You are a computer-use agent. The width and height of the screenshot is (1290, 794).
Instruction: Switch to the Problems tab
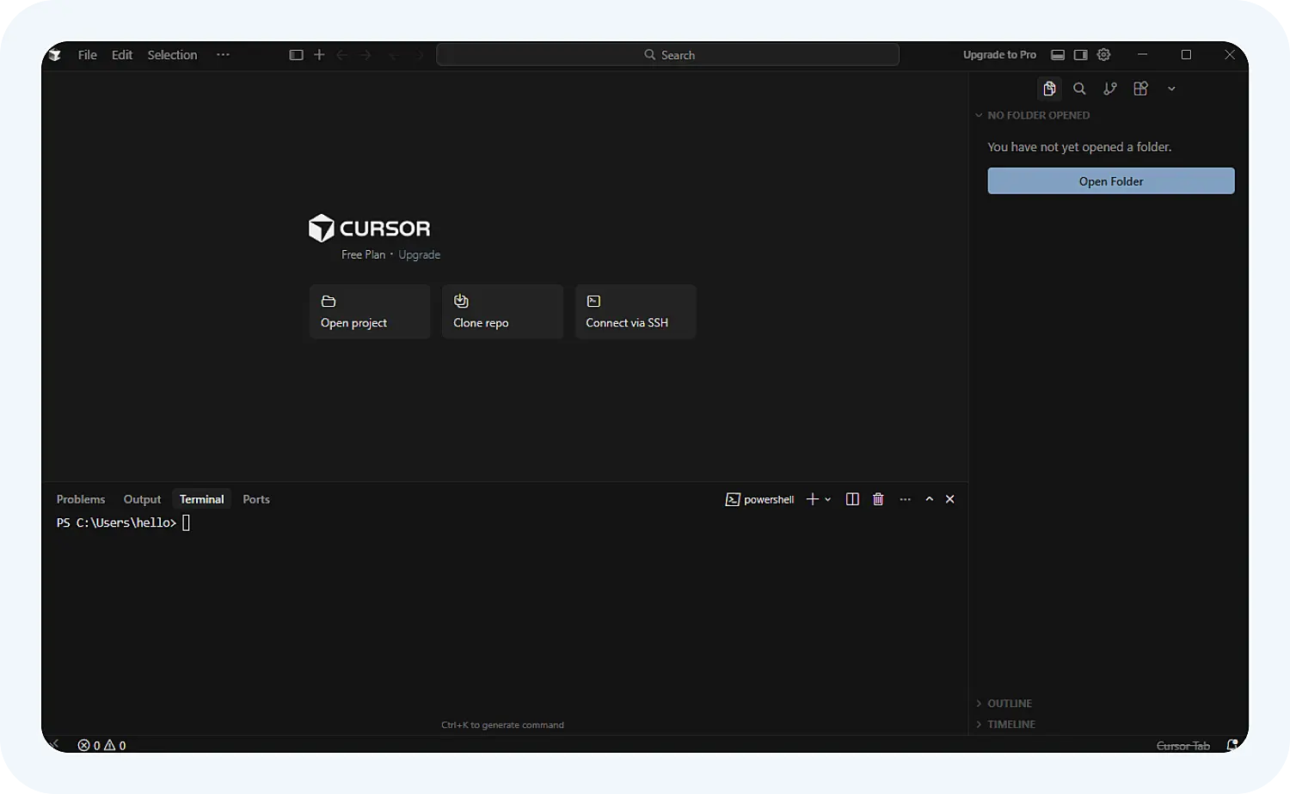point(81,499)
